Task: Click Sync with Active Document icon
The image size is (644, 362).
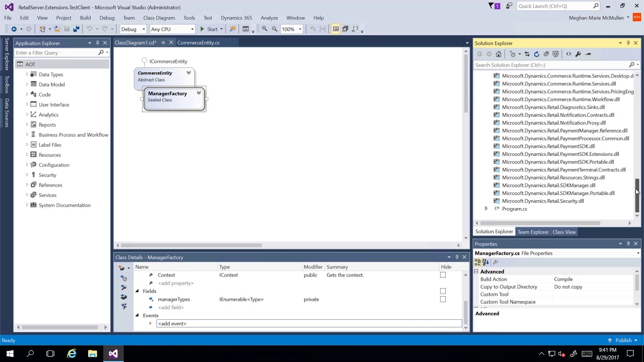Action: pyautogui.click(x=527, y=54)
